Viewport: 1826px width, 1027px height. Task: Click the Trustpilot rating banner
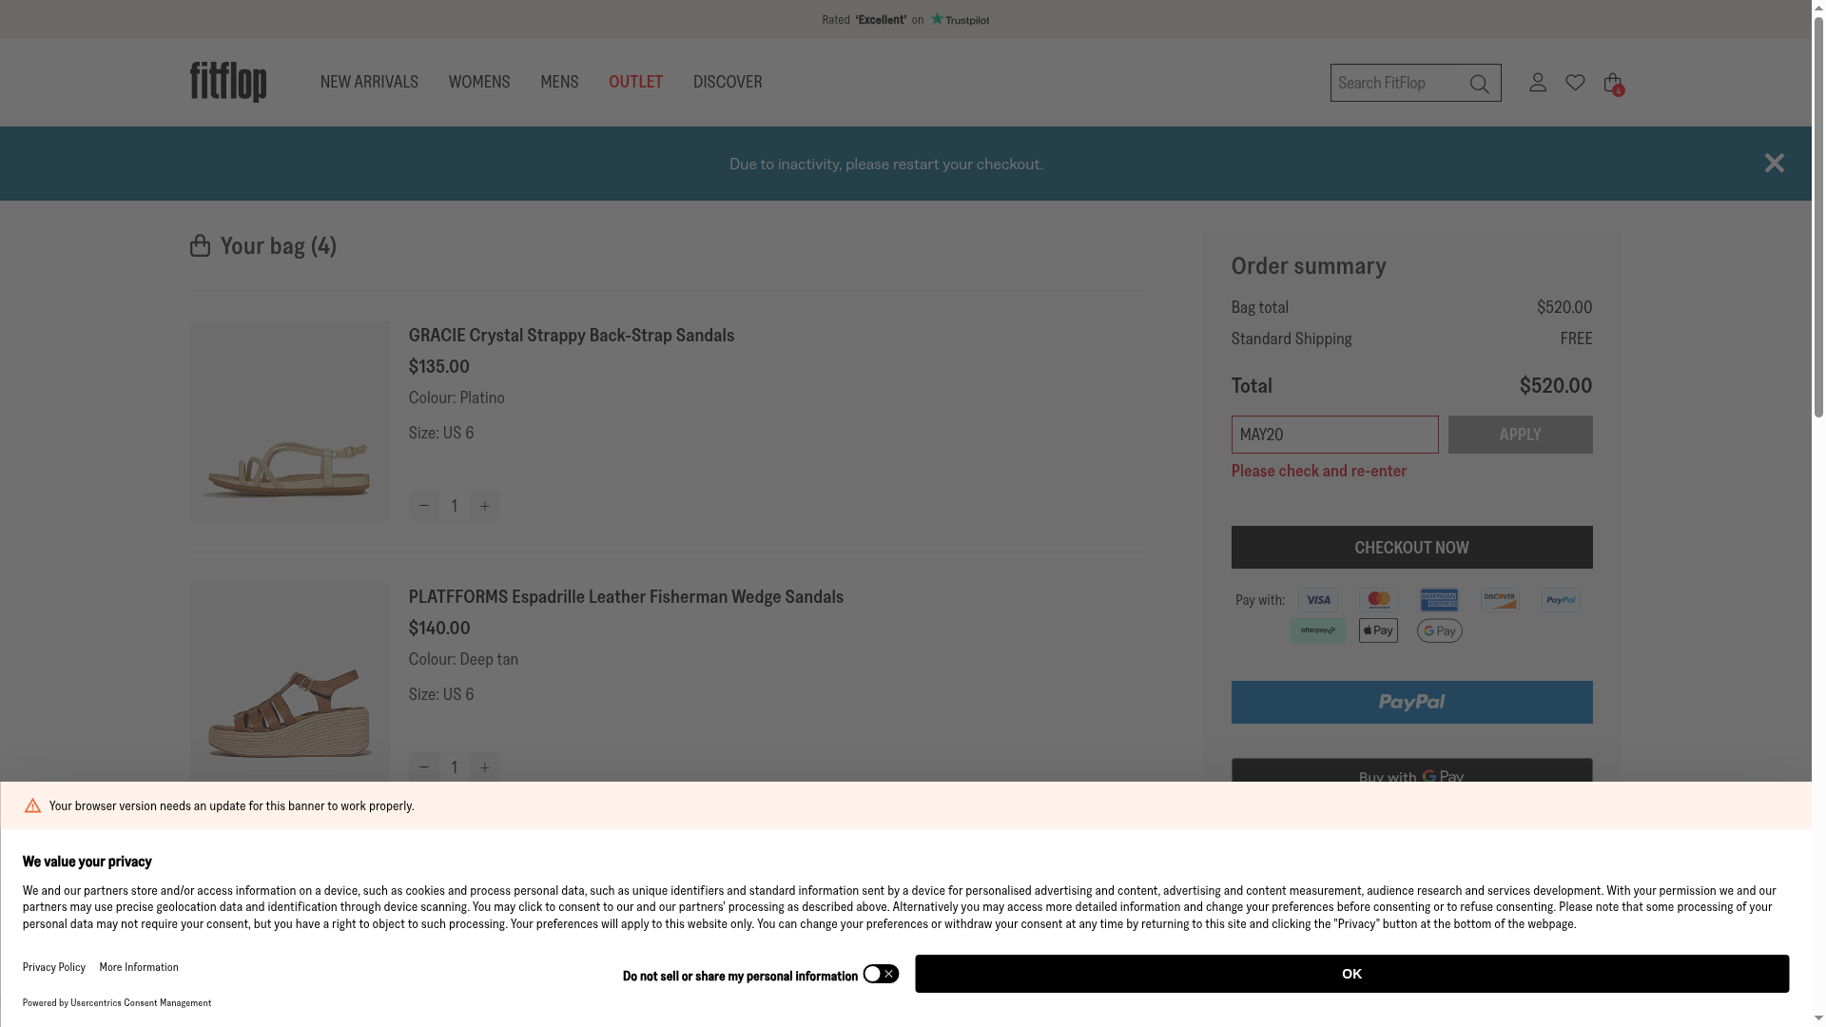(905, 19)
